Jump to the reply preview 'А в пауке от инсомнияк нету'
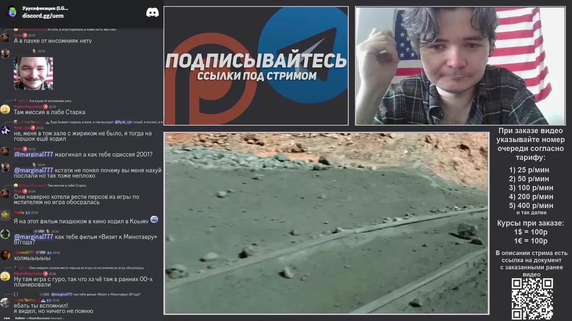The image size is (572, 321). [x=50, y=101]
